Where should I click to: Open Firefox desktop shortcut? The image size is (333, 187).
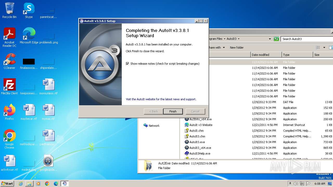point(9,112)
